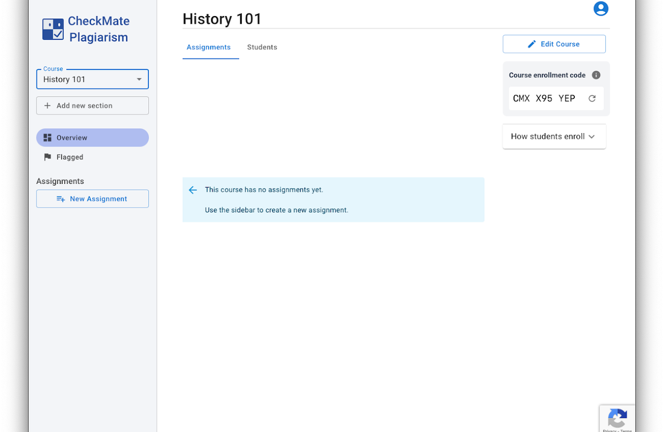Switch to the Students tab
Image resolution: width=664 pixels, height=432 pixels.
coord(262,47)
